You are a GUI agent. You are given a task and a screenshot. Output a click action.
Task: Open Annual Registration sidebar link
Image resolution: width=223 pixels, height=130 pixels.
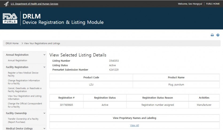17,61
